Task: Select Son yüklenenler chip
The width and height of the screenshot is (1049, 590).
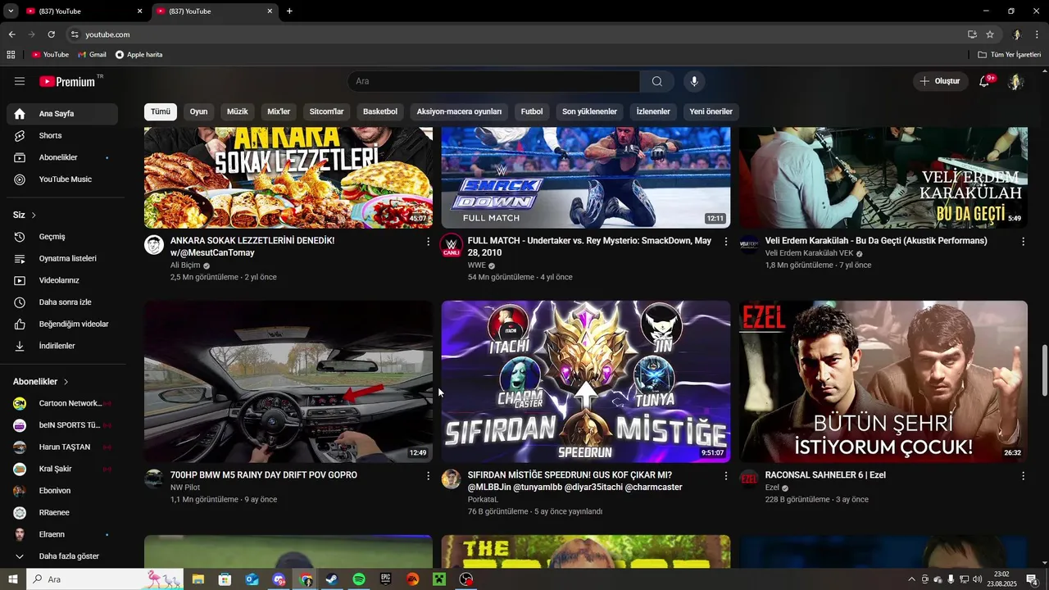Action: click(589, 111)
